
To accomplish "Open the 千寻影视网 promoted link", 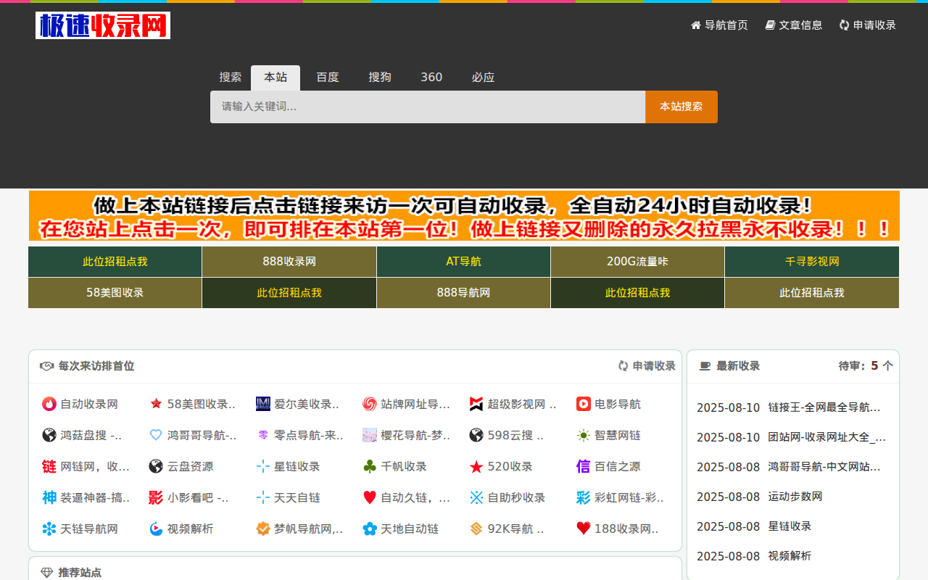I will pos(812,262).
